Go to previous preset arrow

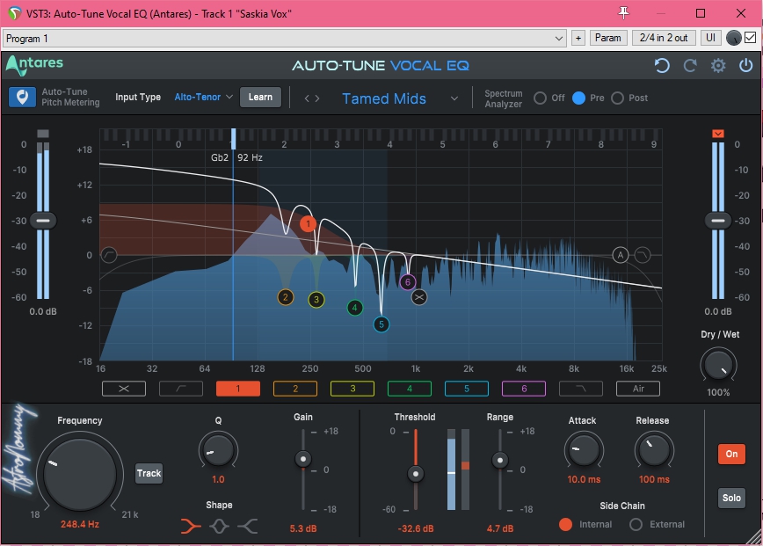point(307,98)
